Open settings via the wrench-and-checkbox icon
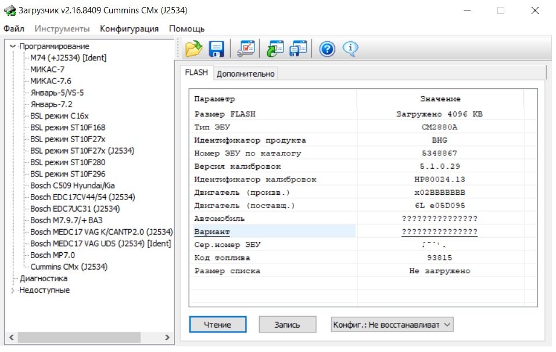This screenshot has width=556, height=352. tap(246, 49)
